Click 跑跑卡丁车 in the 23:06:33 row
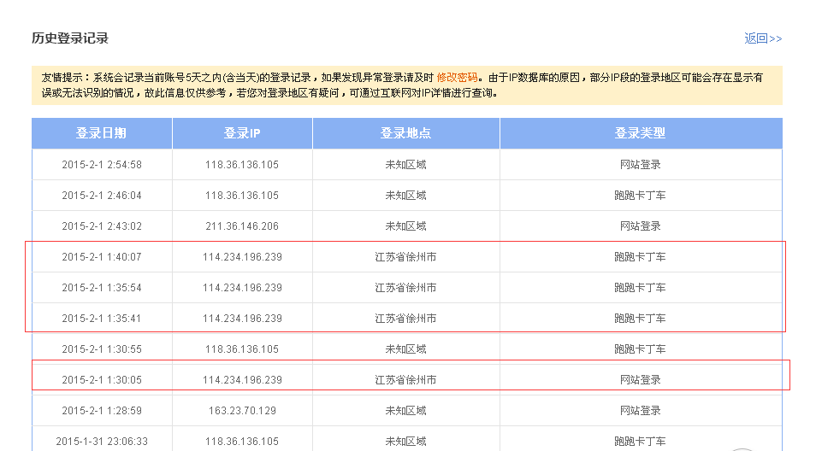This screenshot has height=451, width=816. point(641,441)
